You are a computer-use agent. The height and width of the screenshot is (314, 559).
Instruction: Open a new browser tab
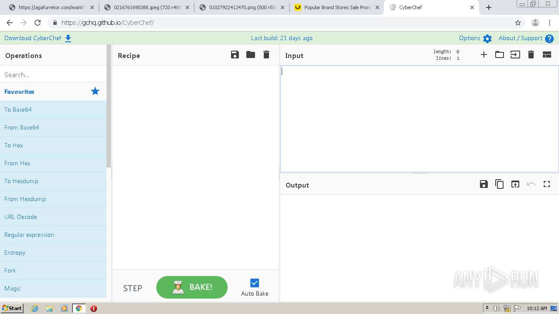[489, 7]
